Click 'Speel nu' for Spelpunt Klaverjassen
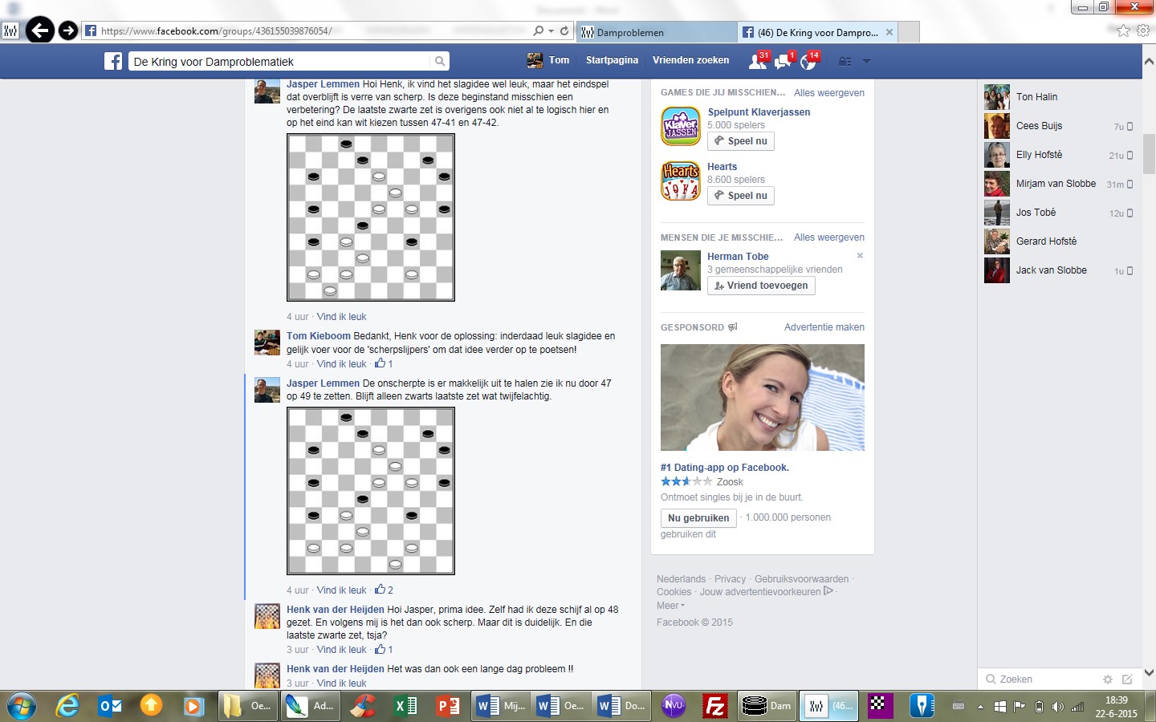The width and height of the screenshot is (1156, 722). [x=741, y=141]
